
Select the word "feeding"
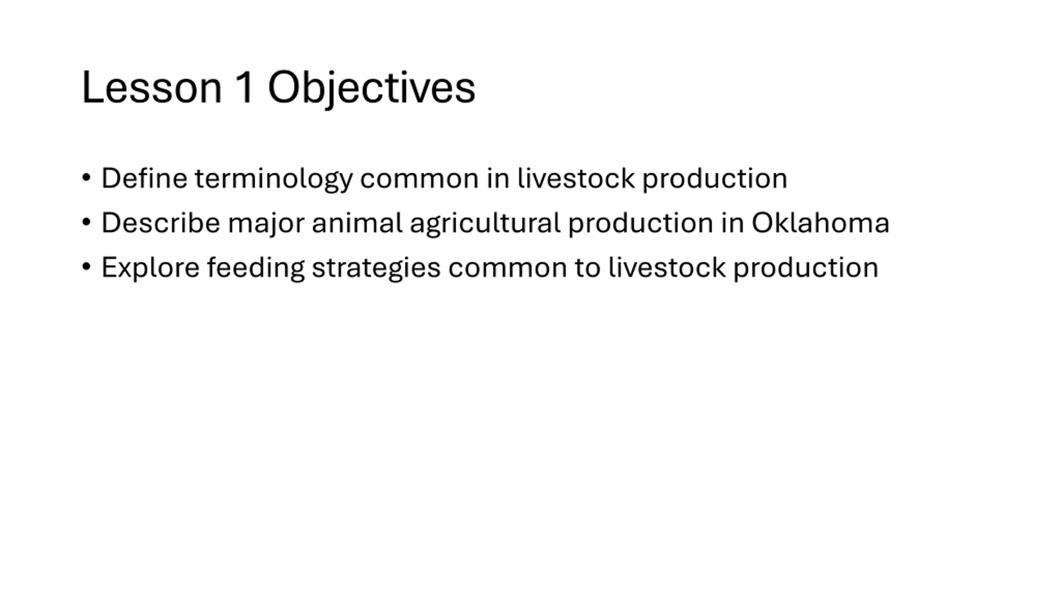pos(256,269)
